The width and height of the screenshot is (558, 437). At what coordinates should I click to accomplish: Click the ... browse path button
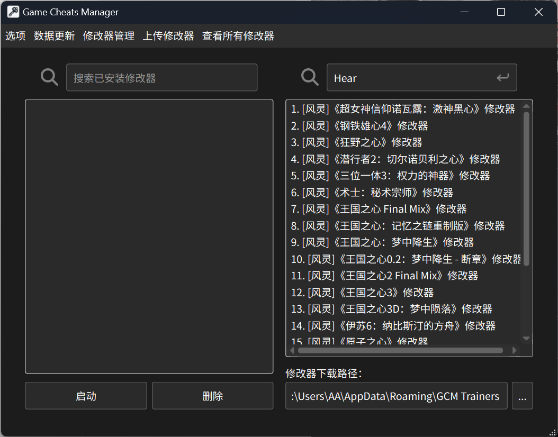(x=522, y=396)
